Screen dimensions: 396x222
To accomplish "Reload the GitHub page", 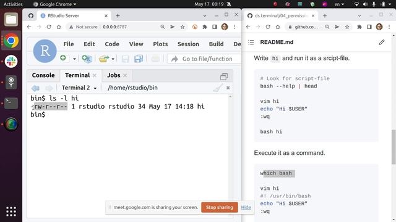I will 268,27.
